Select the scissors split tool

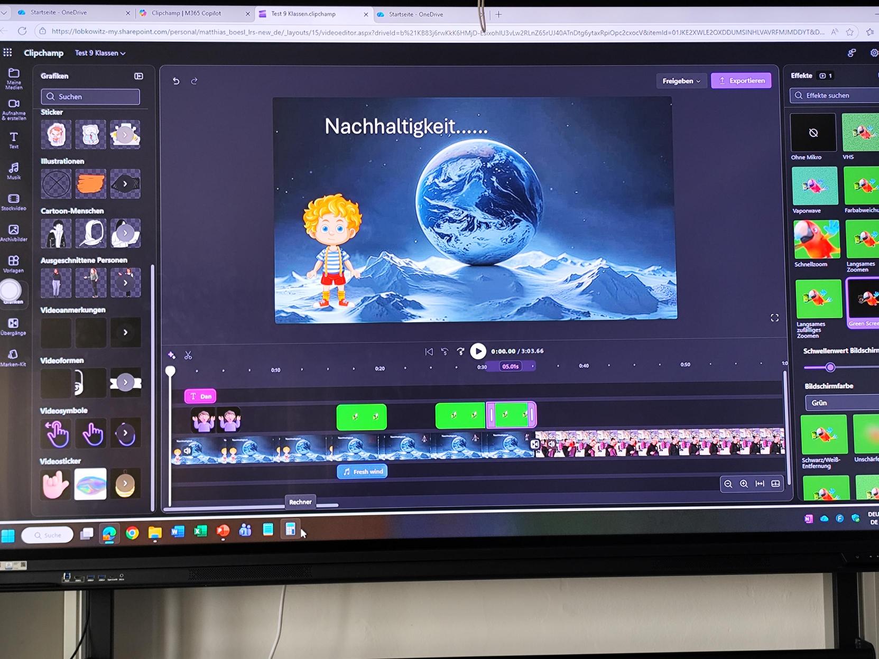pyautogui.click(x=188, y=356)
